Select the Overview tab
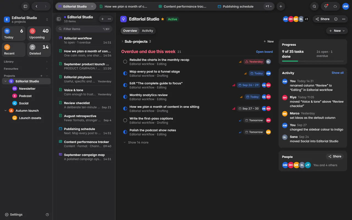352x220 pixels. (130, 31)
